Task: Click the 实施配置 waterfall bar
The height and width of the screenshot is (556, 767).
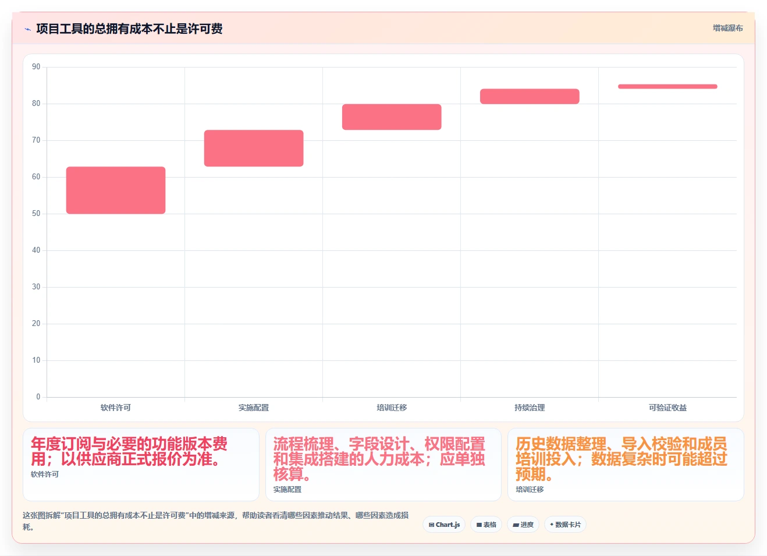Action: (x=254, y=148)
